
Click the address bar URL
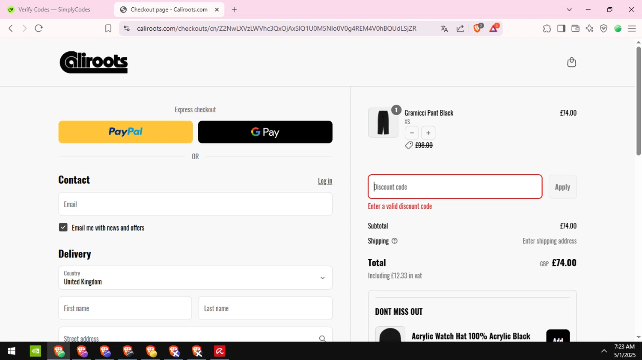276,29
